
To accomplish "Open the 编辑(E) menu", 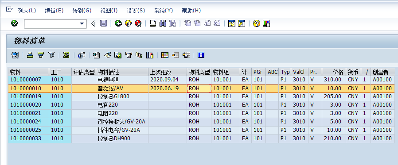I will tap(54, 11).
